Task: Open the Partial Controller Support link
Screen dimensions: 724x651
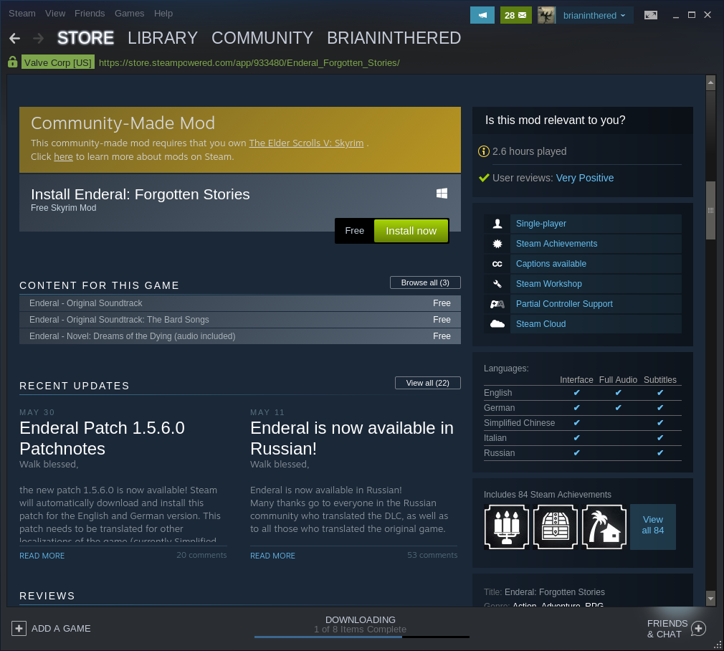Action: (x=564, y=304)
